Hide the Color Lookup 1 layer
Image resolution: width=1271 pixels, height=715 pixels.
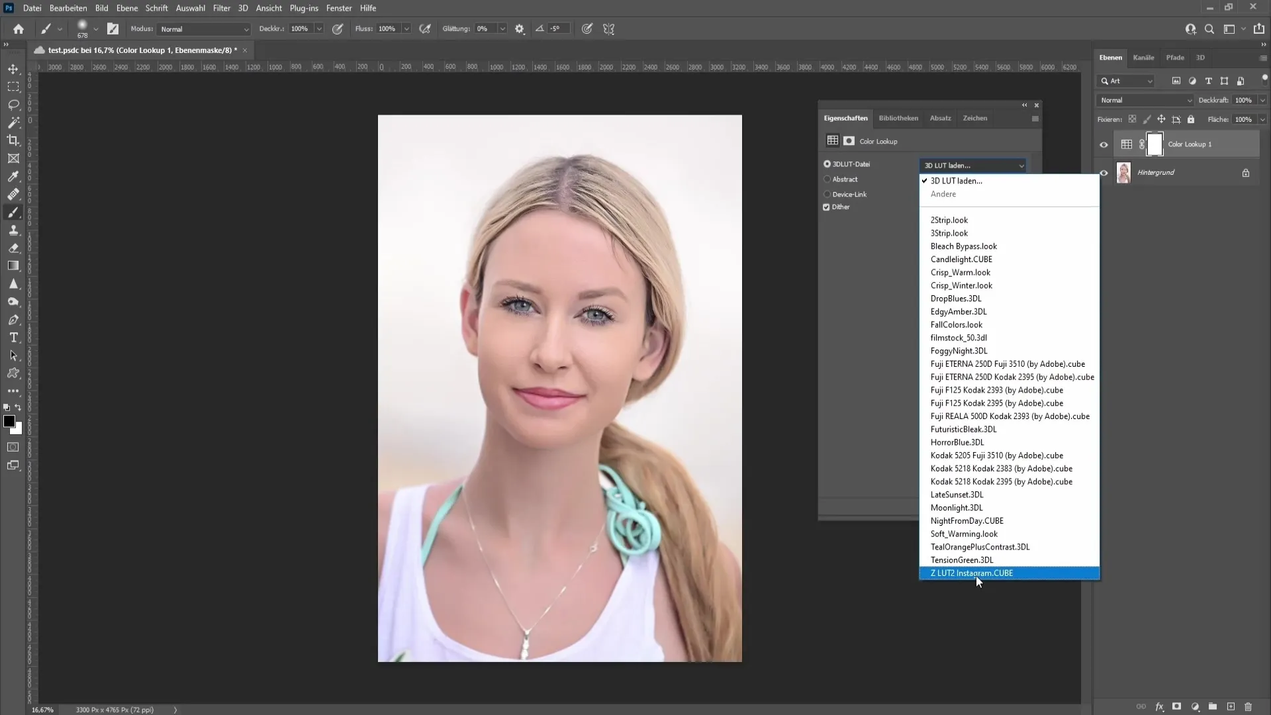click(x=1104, y=144)
